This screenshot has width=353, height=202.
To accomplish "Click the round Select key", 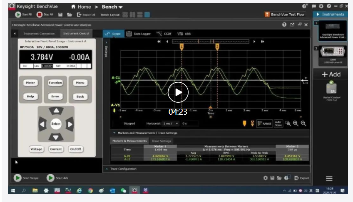I will [56, 124].
